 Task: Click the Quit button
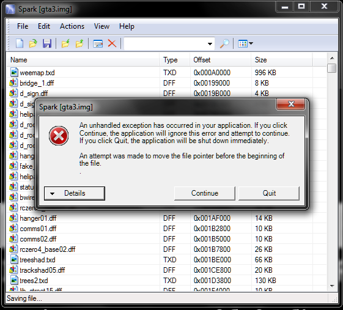(x=269, y=193)
